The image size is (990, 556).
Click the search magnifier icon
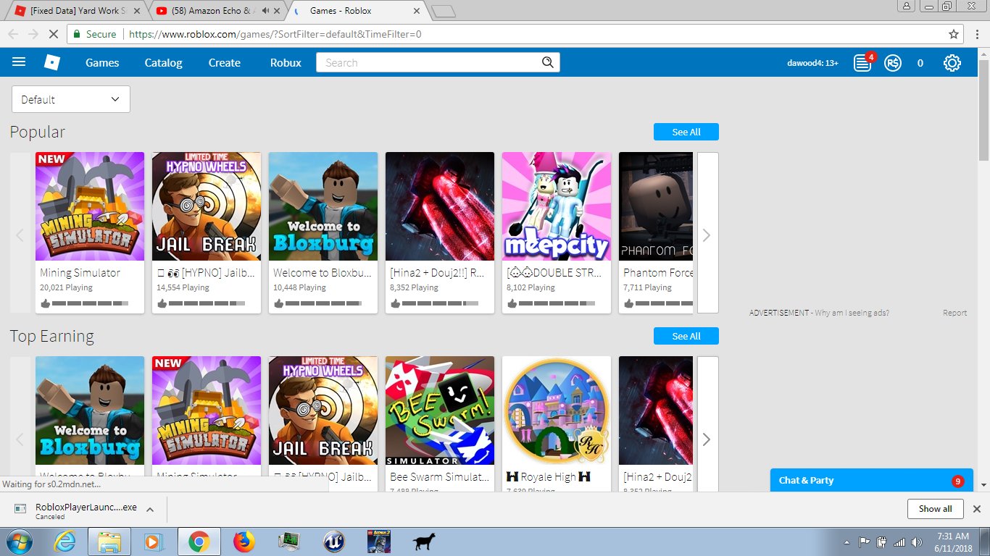pyautogui.click(x=548, y=62)
